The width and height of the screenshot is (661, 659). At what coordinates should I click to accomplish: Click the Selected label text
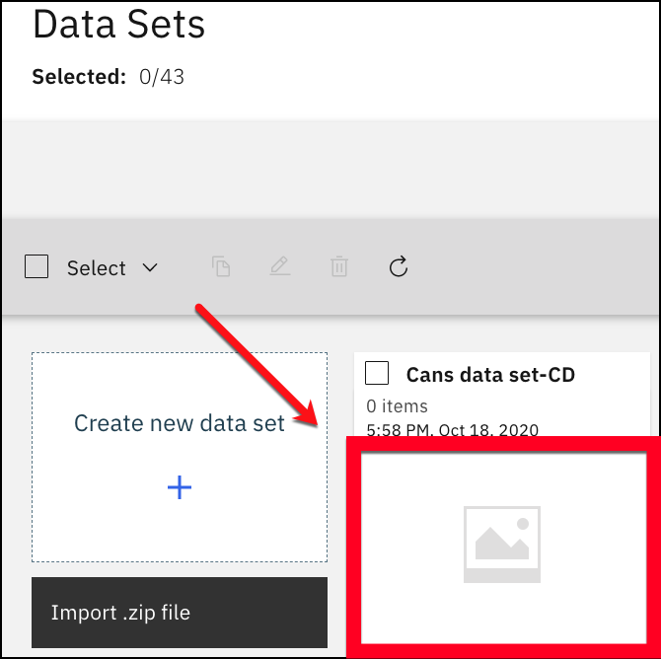(79, 77)
